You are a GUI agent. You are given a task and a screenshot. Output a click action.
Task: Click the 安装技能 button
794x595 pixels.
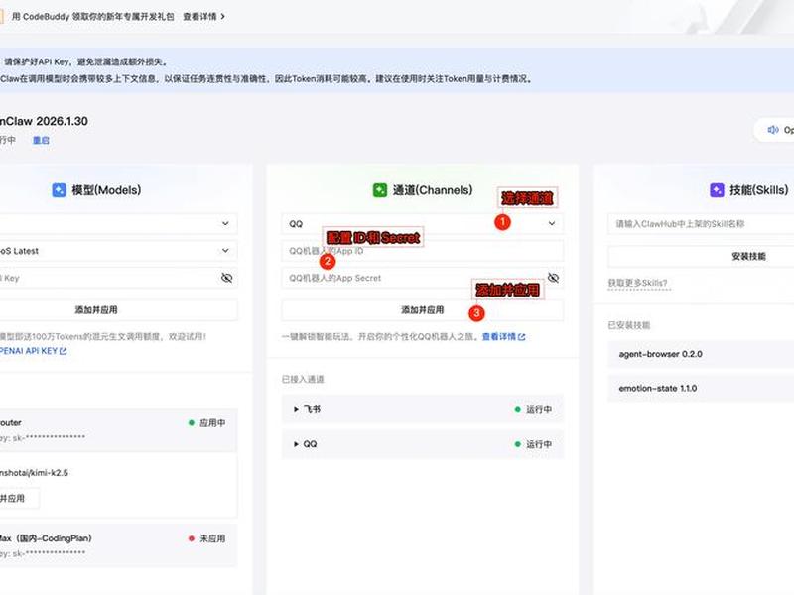click(x=701, y=256)
